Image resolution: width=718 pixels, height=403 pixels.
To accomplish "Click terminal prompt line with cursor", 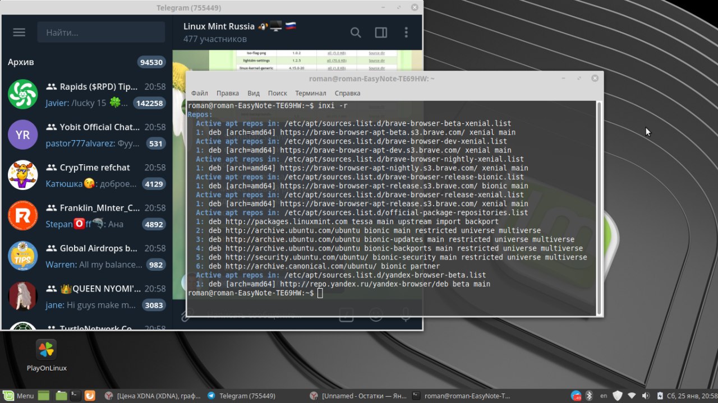I will pos(256,293).
